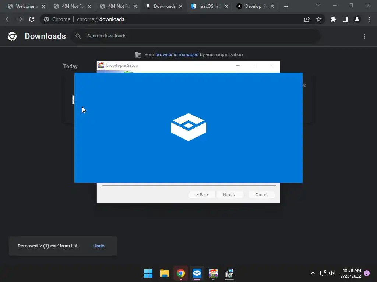Click the Growtopia Setup title icon

(101, 65)
